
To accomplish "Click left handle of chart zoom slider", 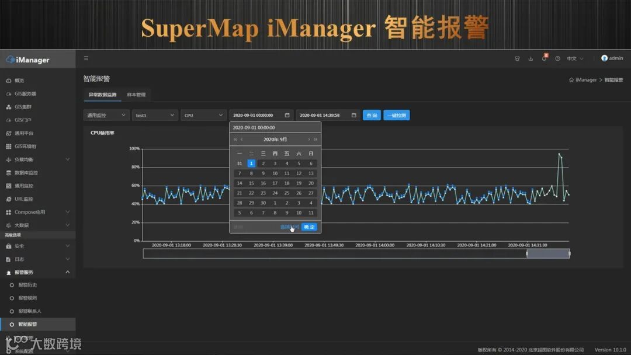I will tap(527, 253).
